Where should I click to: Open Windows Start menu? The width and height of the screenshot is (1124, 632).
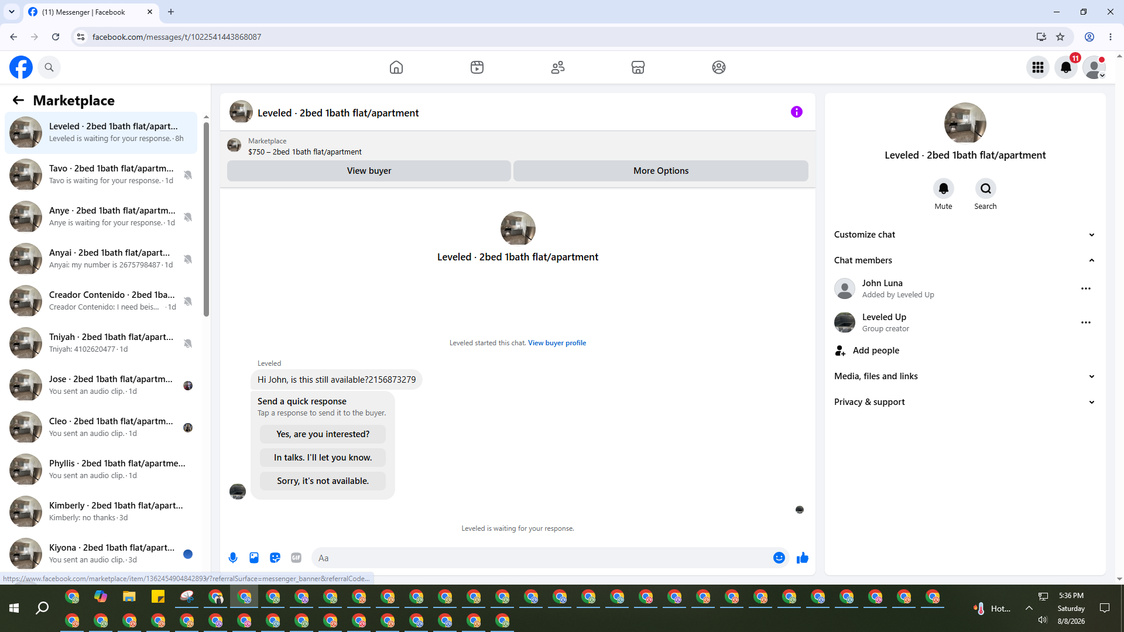click(x=14, y=609)
